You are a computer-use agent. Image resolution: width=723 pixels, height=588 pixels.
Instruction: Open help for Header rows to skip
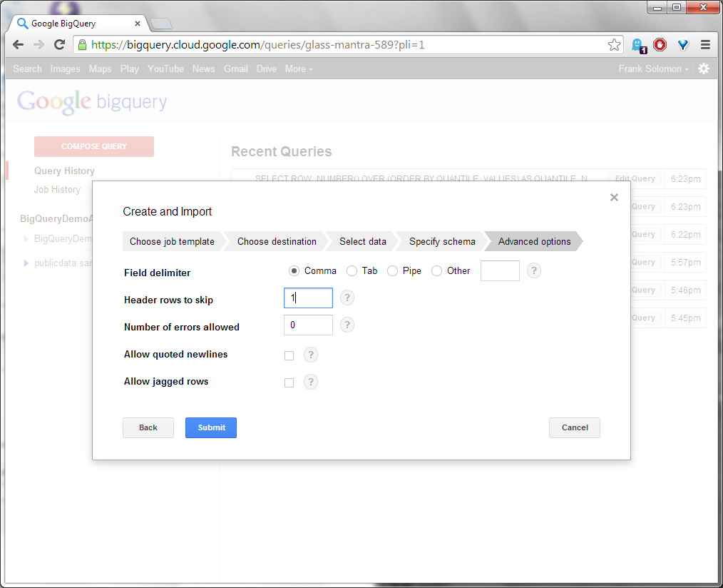click(x=347, y=298)
